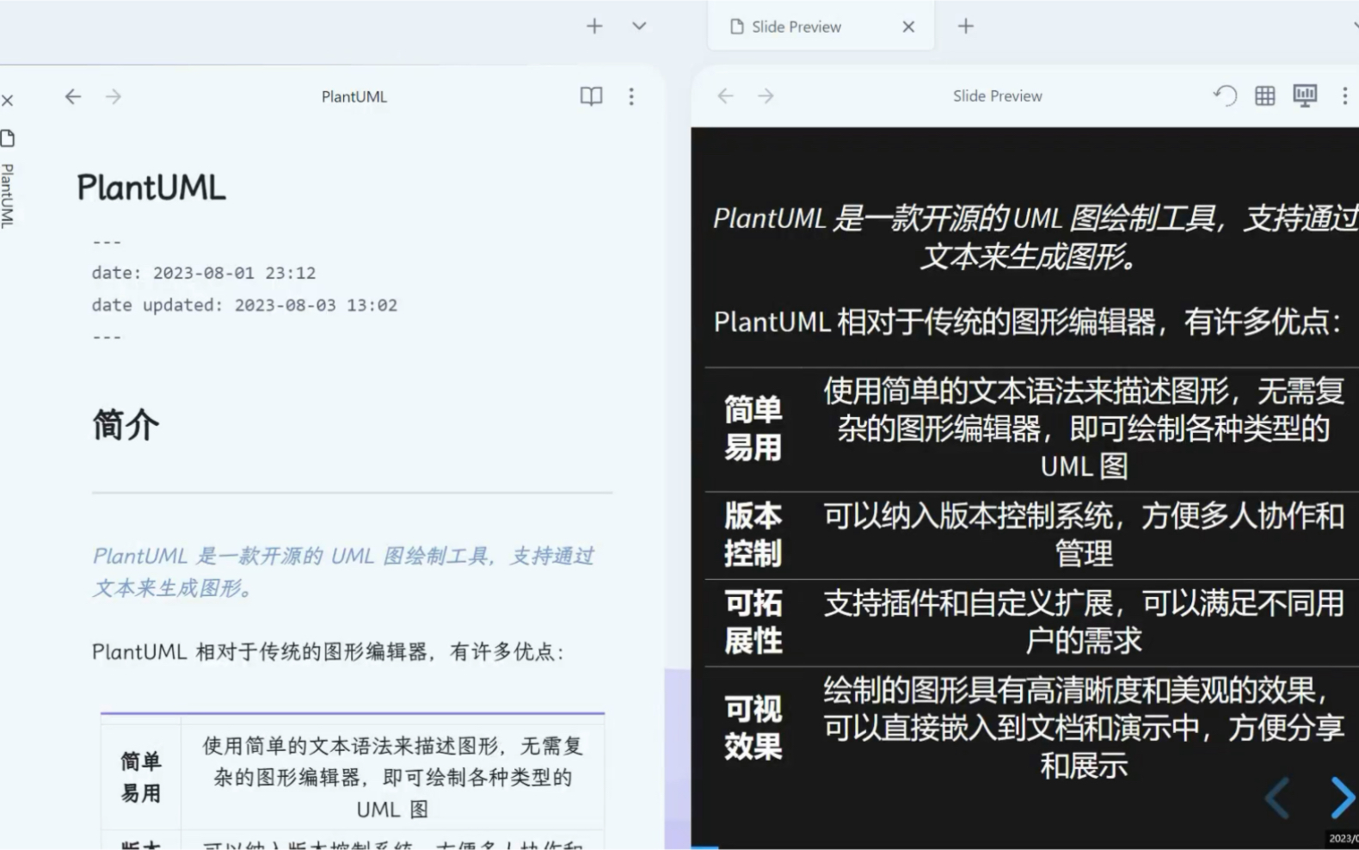Click the 可拓展性 row header on the slide

click(753, 622)
